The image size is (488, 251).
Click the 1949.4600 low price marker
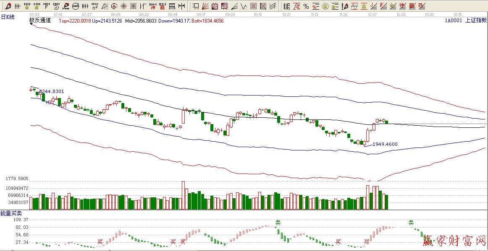tap(385, 144)
